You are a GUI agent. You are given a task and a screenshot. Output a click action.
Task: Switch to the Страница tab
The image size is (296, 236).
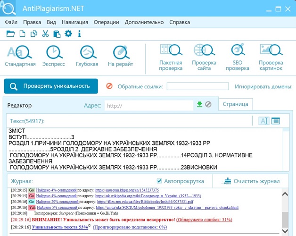click(x=235, y=104)
